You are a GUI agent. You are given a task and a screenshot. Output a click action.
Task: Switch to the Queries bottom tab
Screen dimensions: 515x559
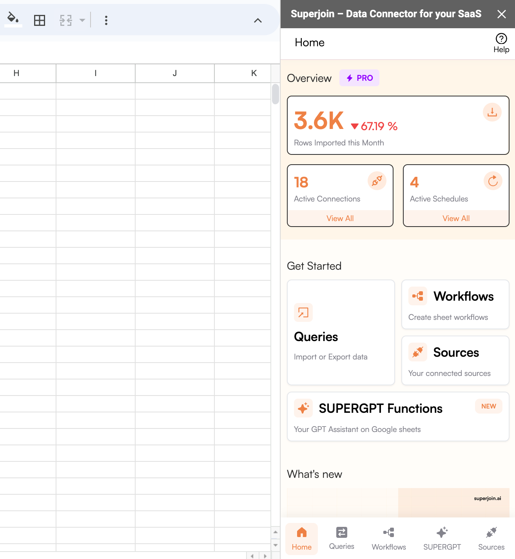(342, 539)
